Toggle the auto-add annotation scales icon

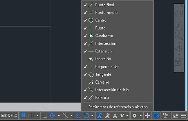pyautogui.click(x=107, y=116)
